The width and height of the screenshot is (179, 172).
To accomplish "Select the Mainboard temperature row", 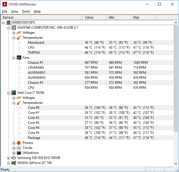I will pos(100,43).
